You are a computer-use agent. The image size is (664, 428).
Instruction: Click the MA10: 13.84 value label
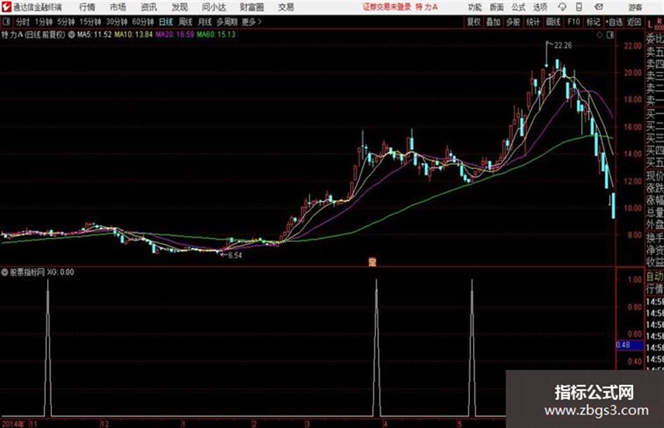(x=134, y=34)
